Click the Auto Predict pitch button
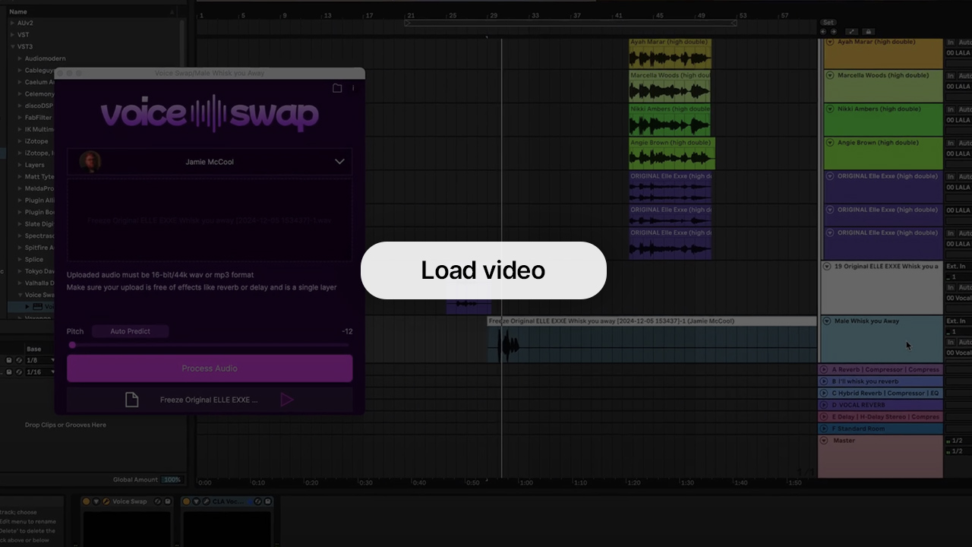 130,331
